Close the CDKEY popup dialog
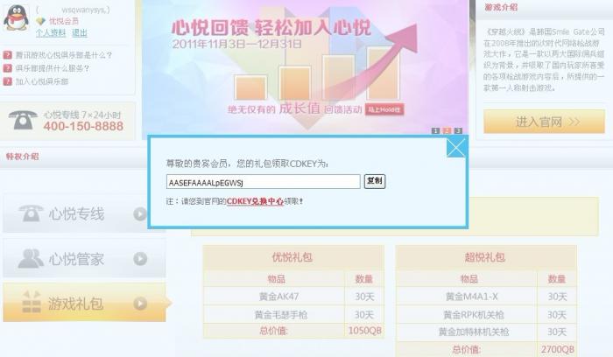 coord(456,148)
